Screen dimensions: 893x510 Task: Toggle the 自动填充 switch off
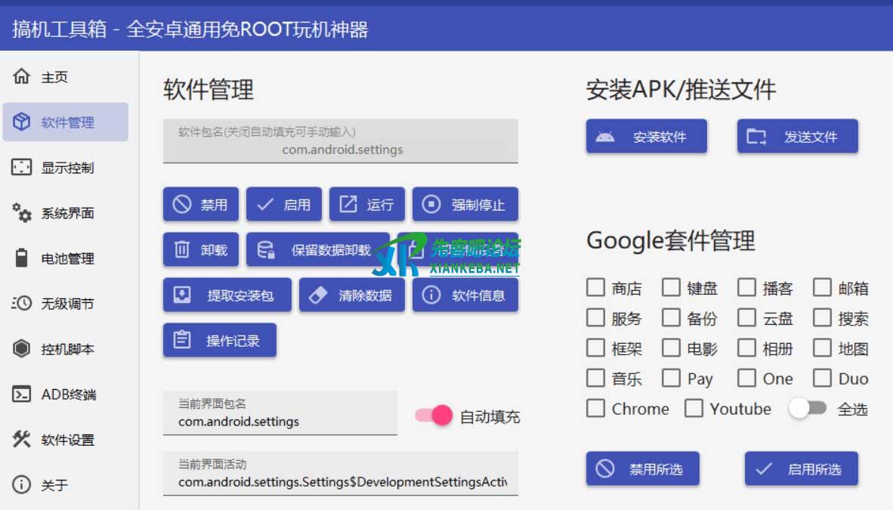(434, 416)
